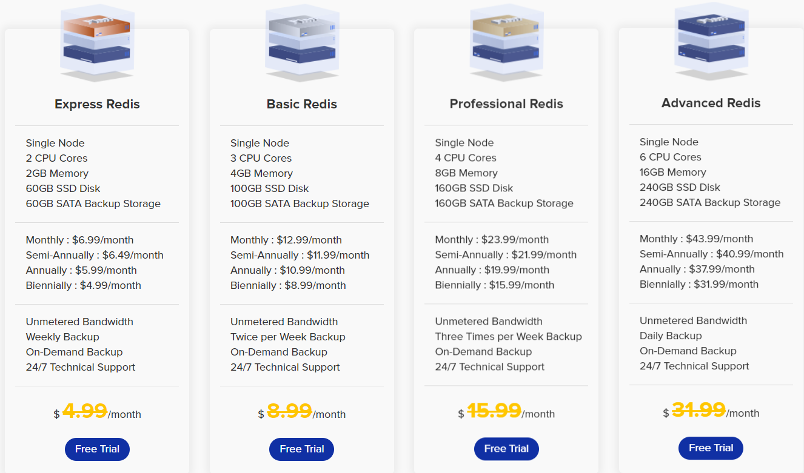Click the Basic Redis silver server icon
804x473 pixels.
click(301, 41)
